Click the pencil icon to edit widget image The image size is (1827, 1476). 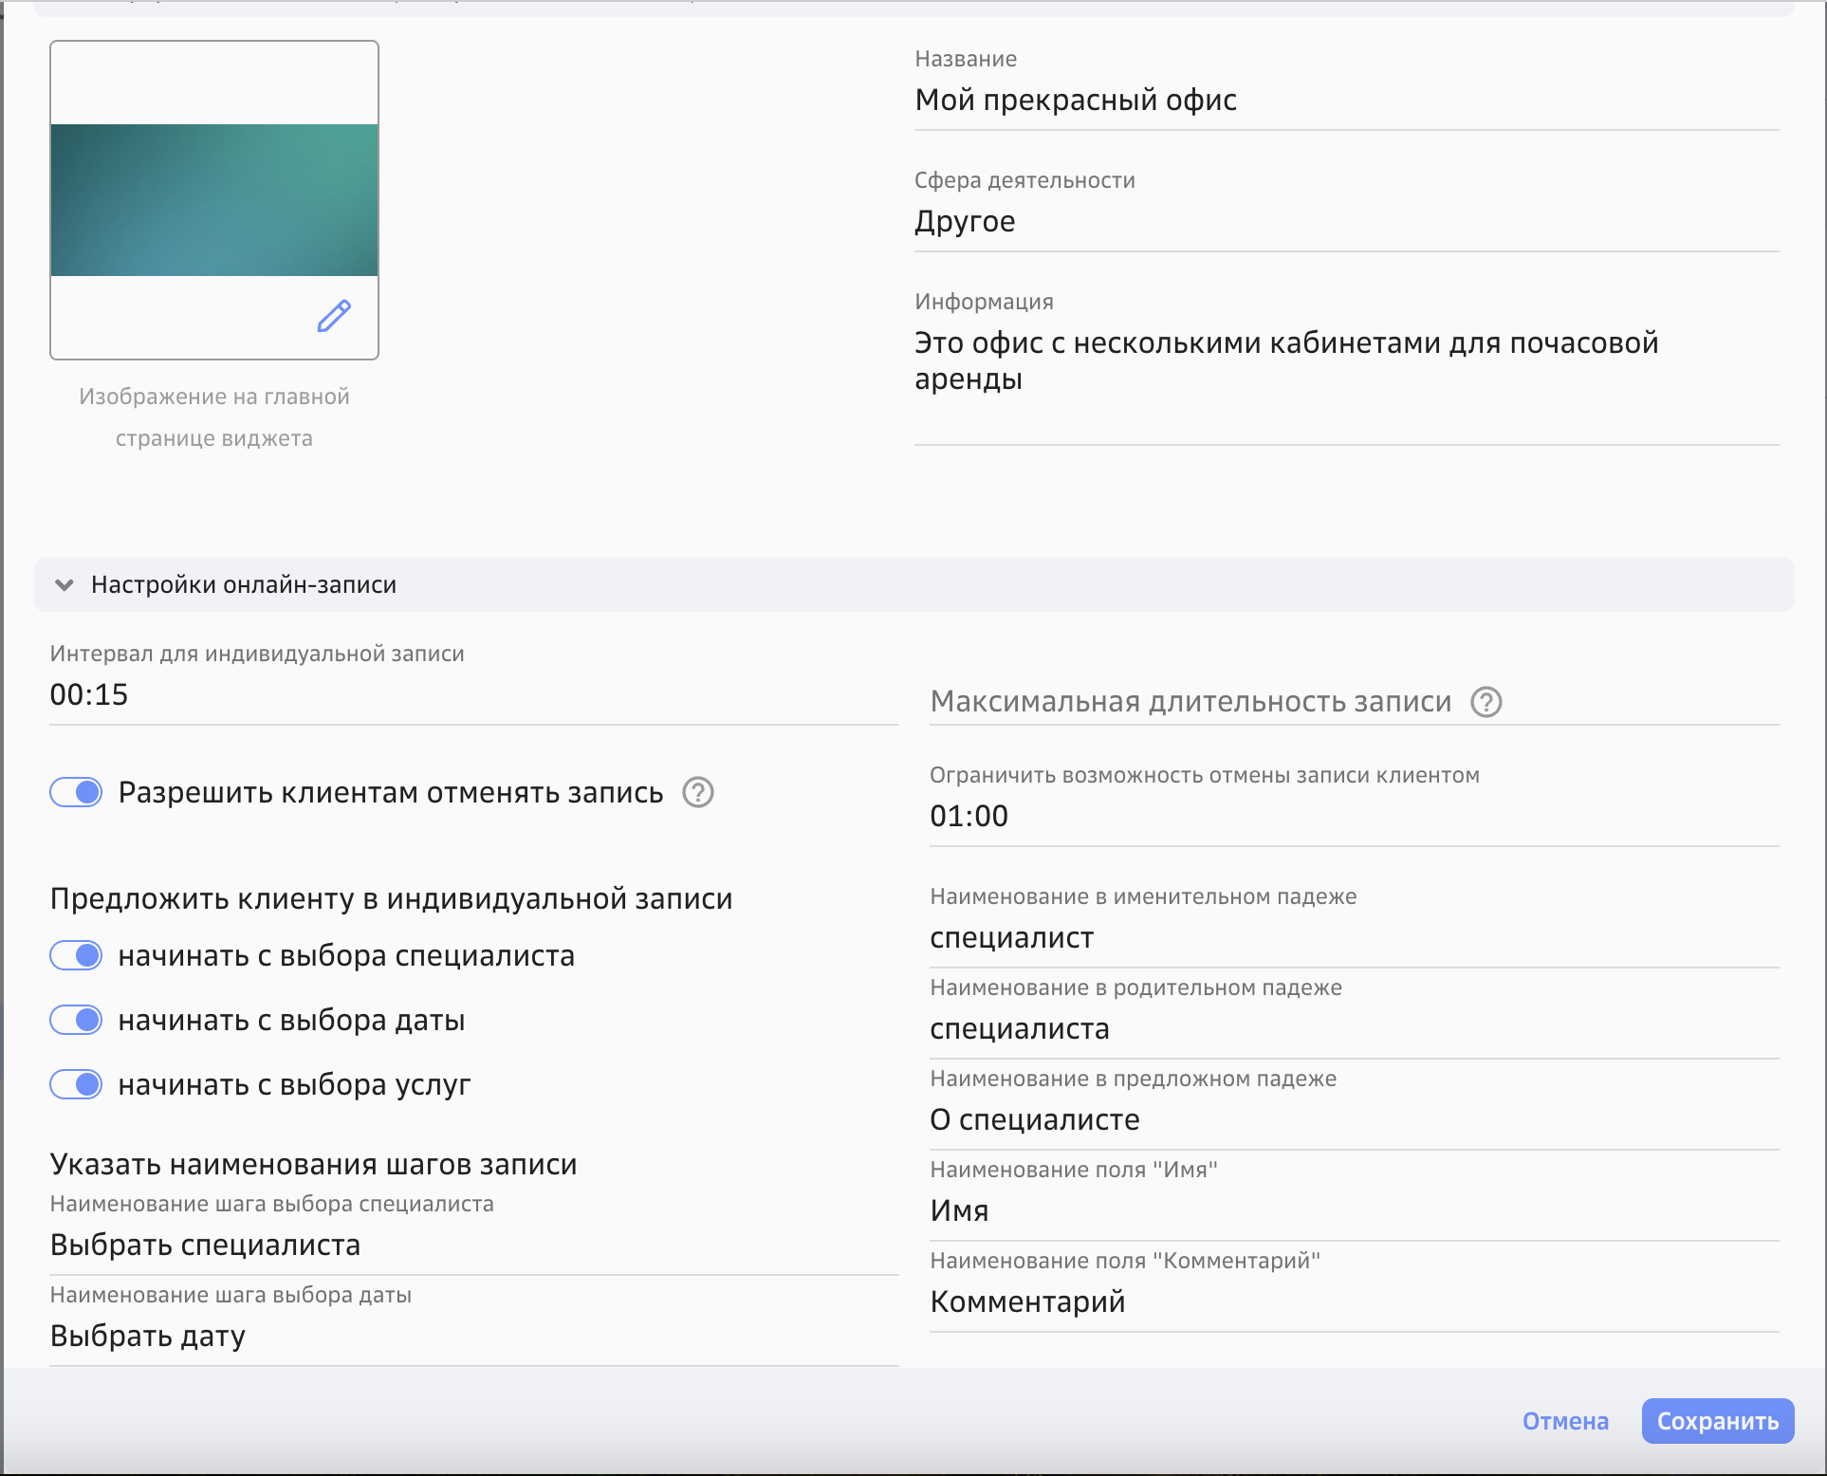coord(332,318)
